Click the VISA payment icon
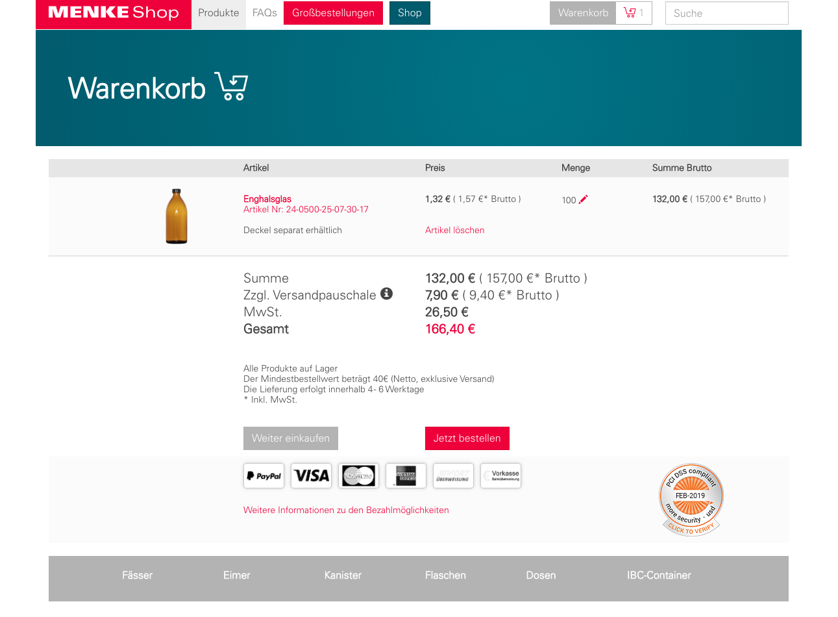The width and height of the screenshot is (838, 617). tap(311, 476)
